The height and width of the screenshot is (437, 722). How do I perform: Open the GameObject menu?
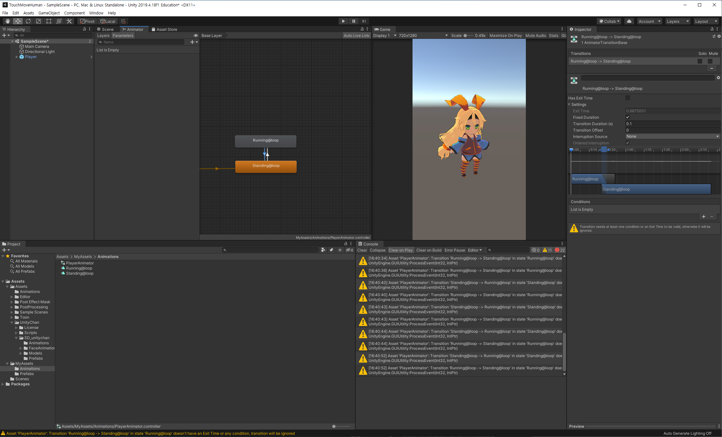pos(49,13)
